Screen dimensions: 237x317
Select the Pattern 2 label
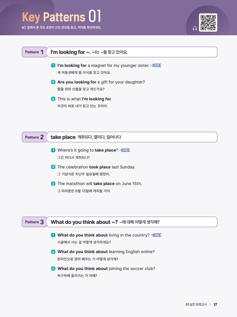[x=34, y=137]
